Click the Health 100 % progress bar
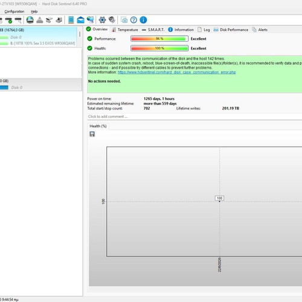302x302 pixels. [x=159, y=48]
